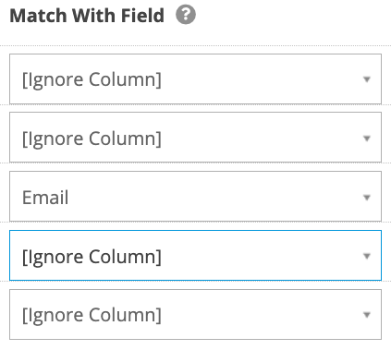Click [Ignore Column] text just above Email

[x=92, y=139]
